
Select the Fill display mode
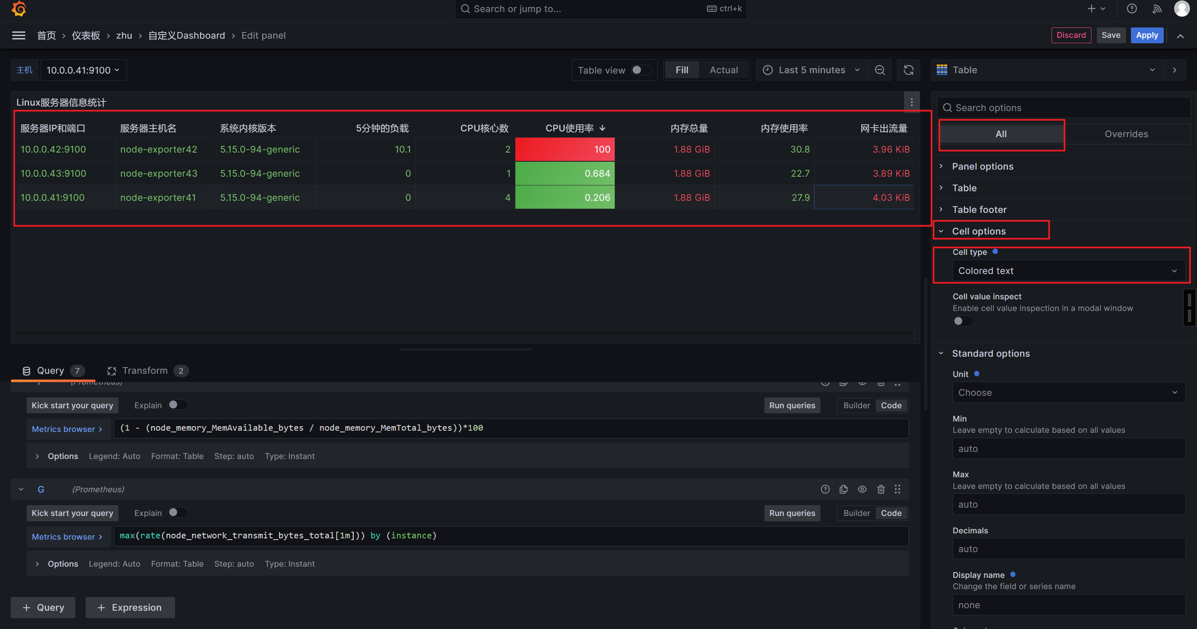click(x=682, y=70)
